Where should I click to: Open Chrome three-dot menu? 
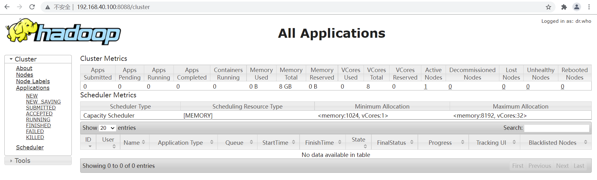click(x=589, y=7)
